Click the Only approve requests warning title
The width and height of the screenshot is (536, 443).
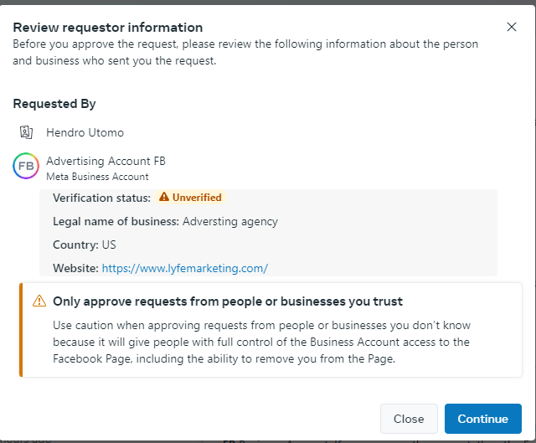[x=228, y=301]
